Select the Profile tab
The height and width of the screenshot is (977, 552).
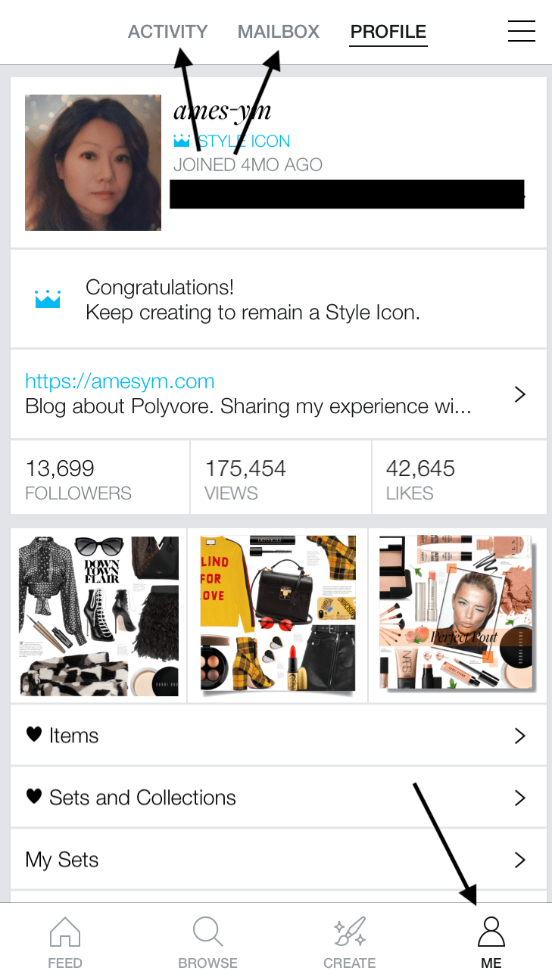tap(388, 32)
